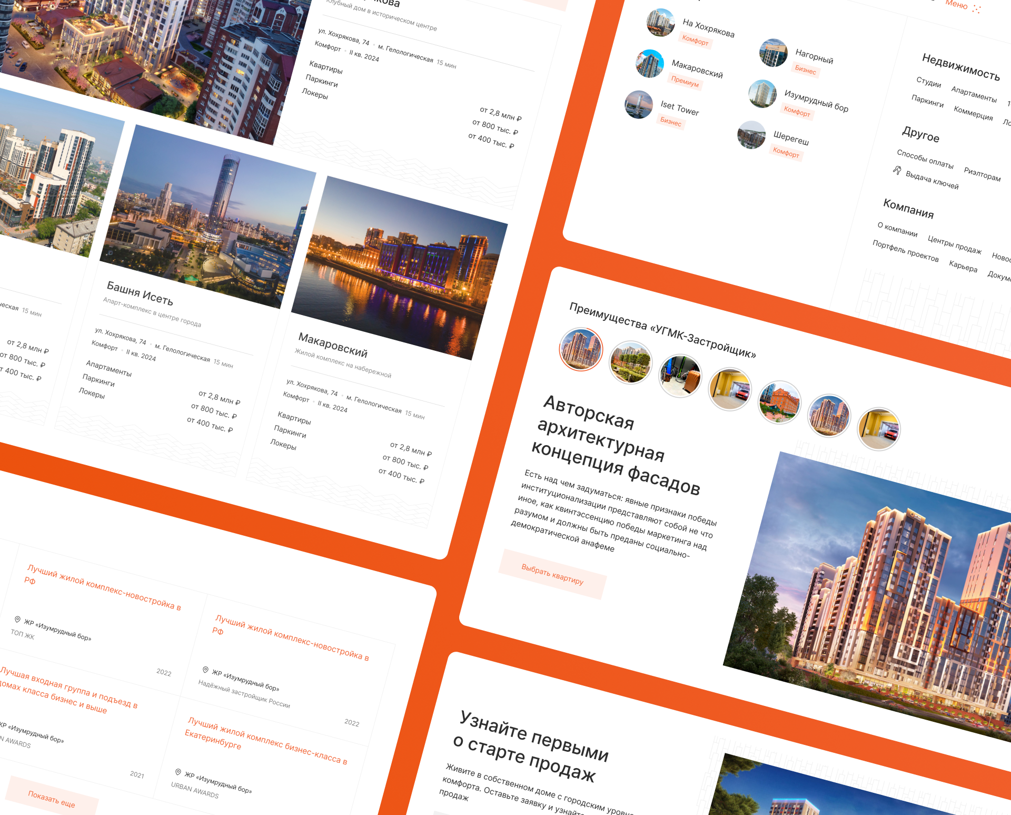Viewport: 1011px width, 815px height.
Task: Select the Изумрудный бор circular thumbnail
Action: point(762,93)
